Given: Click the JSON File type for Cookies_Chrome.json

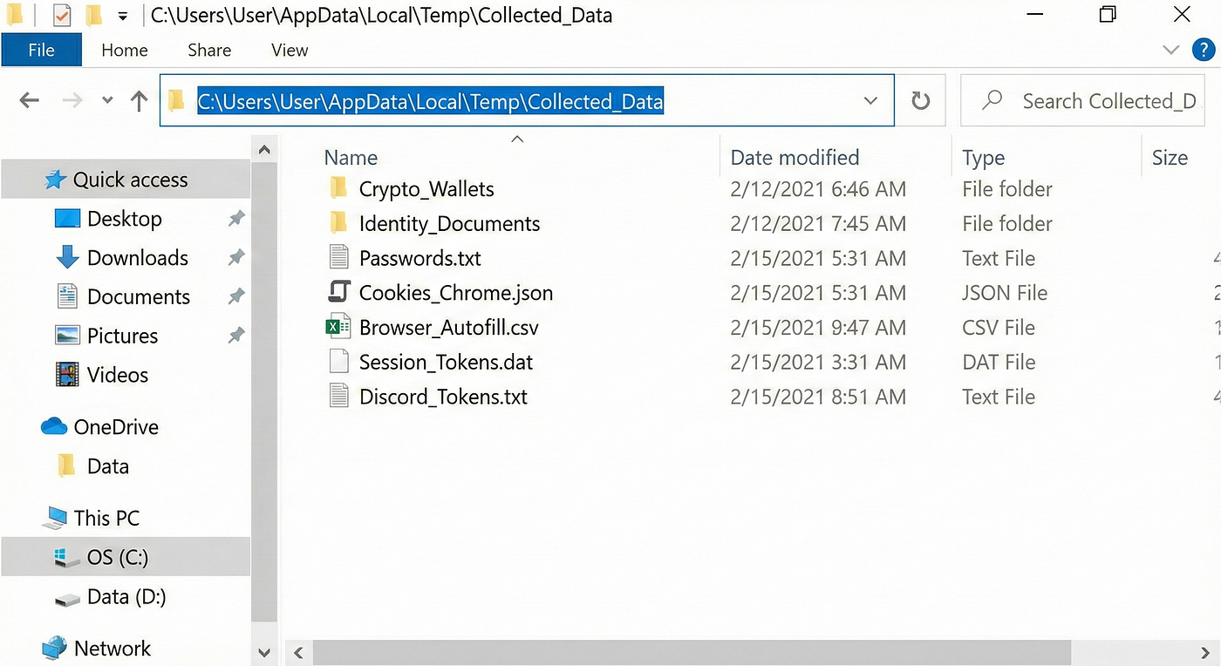Looking at the screenshot, I should (x=1005, y=293).
